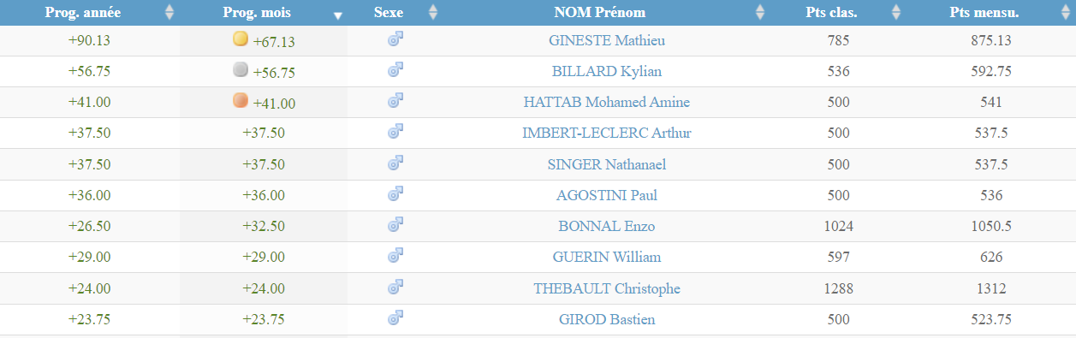Click bronze medal icon beside +41.00
This screenshot has width=1076, height=338.
pos(241,101)
